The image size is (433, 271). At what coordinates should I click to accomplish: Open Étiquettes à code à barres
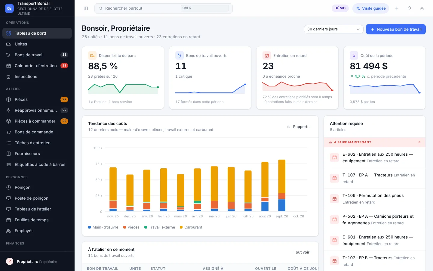[37, 164]
